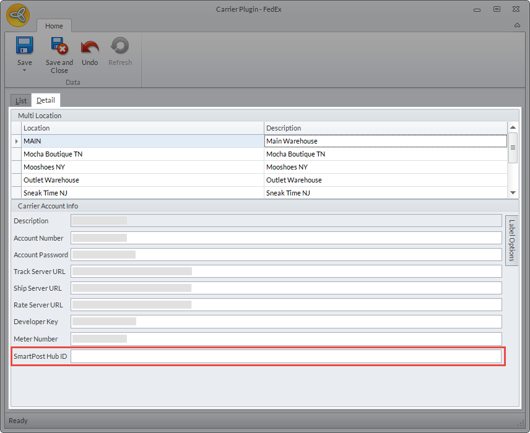This screenshot has height=433, width=530.
Task: Click the round application logo button
Action: coord(18,16)
